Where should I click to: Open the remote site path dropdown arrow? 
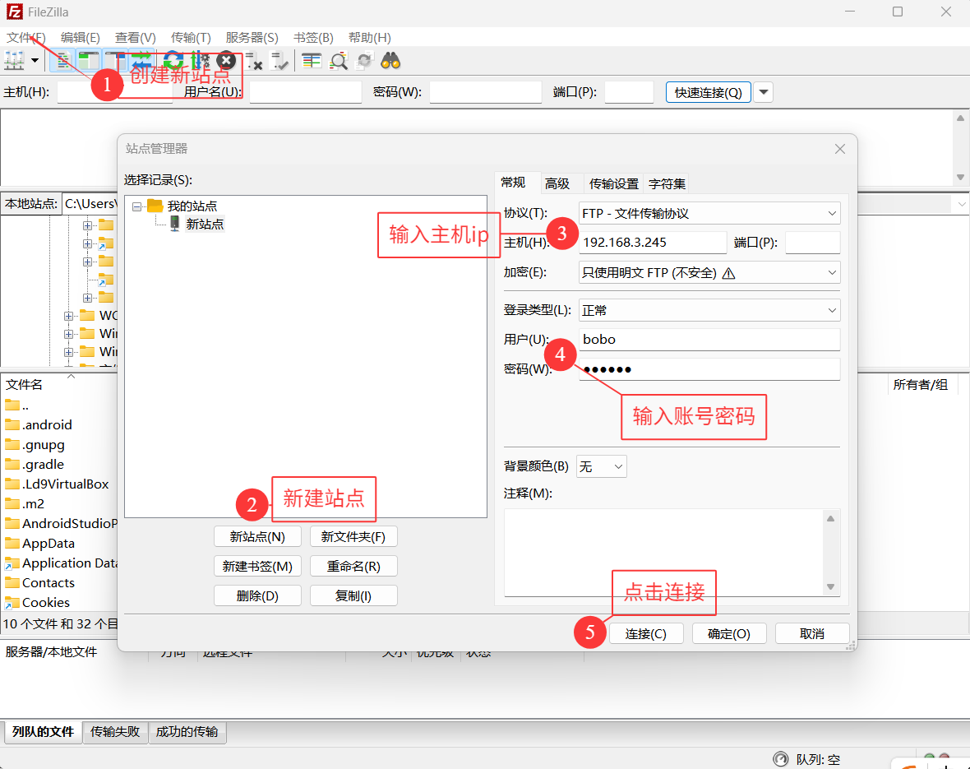961,204
